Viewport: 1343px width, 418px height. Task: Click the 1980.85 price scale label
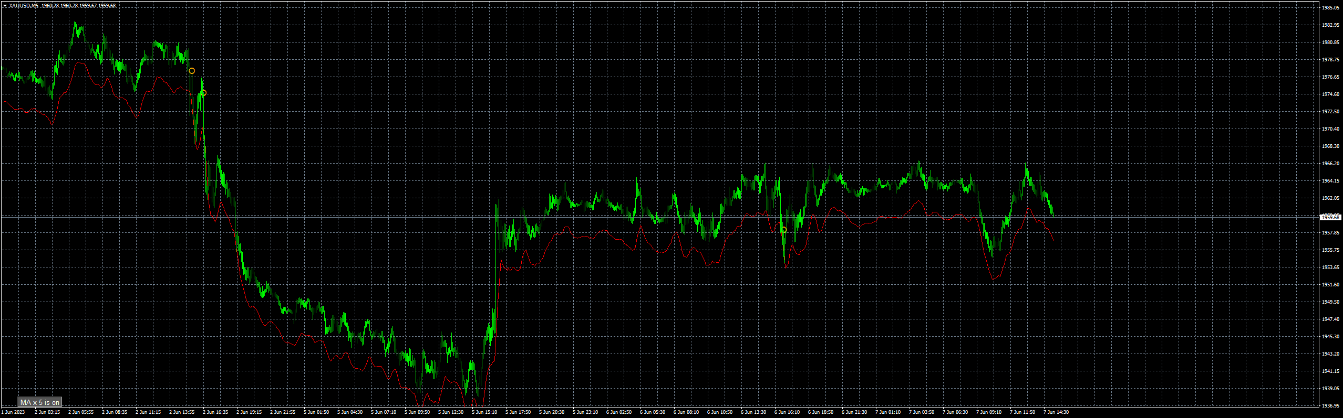[x=1330, y=42]
